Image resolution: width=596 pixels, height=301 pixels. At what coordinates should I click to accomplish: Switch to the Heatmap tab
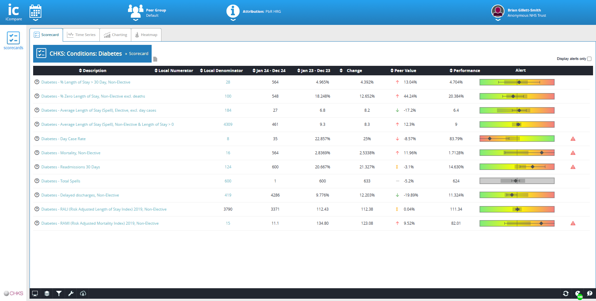coord(146,35)
